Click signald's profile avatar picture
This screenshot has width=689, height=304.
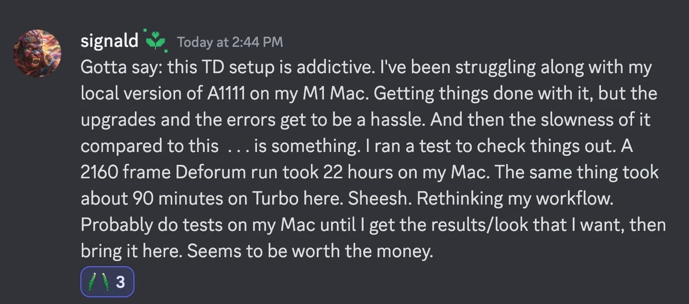(37, 53)
